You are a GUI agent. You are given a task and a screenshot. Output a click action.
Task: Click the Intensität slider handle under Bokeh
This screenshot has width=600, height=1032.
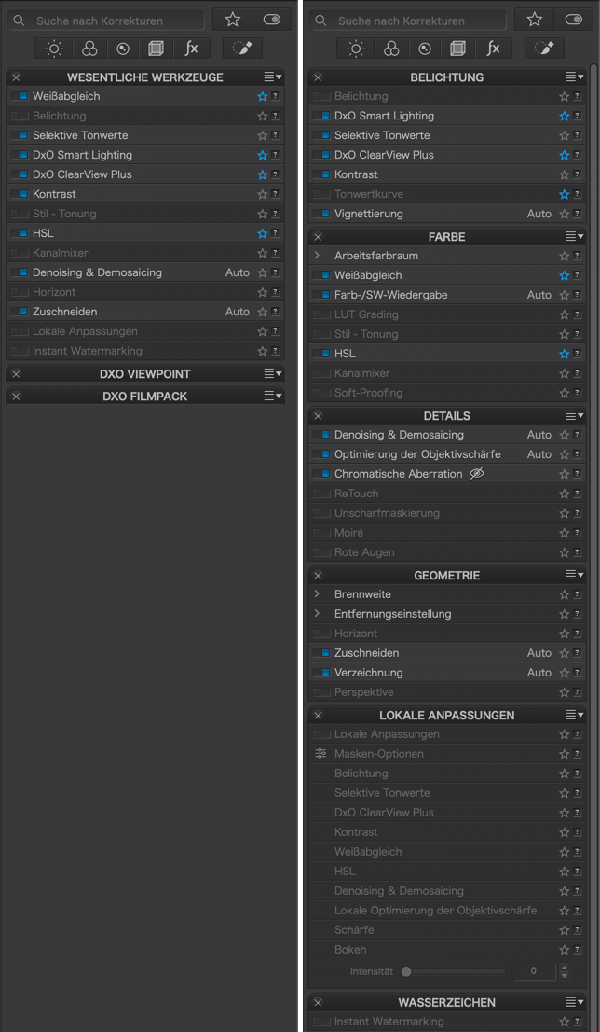[406, 970]
